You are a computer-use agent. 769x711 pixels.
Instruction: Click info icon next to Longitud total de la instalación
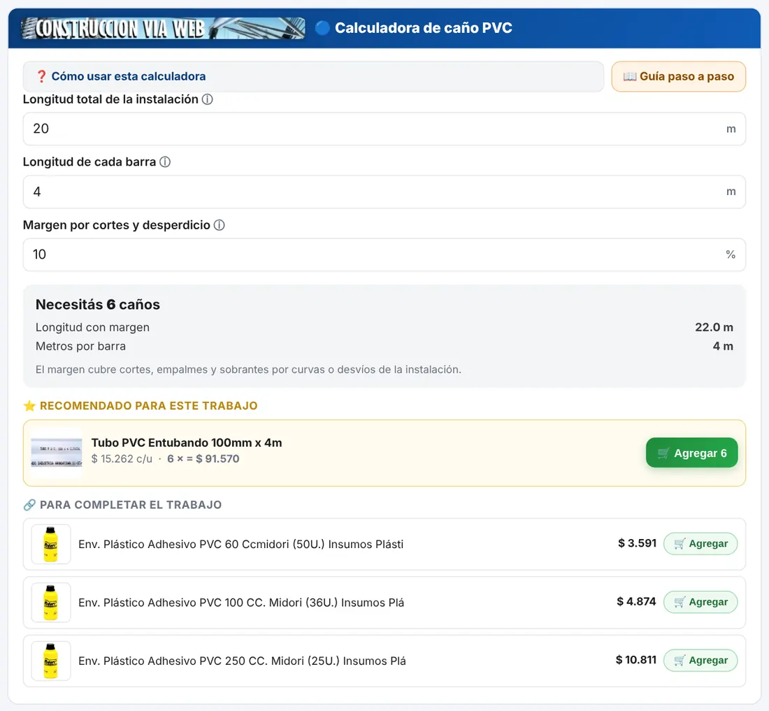pos(208,99)
